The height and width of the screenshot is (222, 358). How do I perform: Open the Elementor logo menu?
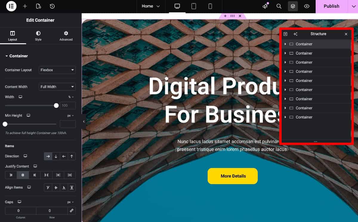coord(11,6)
